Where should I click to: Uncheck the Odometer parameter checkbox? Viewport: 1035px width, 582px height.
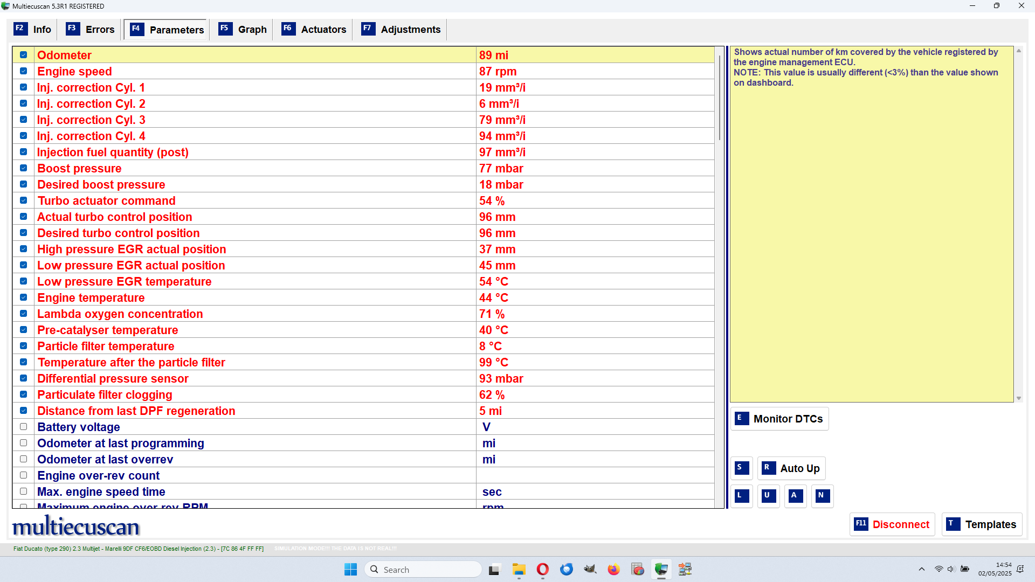pos(23,55)
